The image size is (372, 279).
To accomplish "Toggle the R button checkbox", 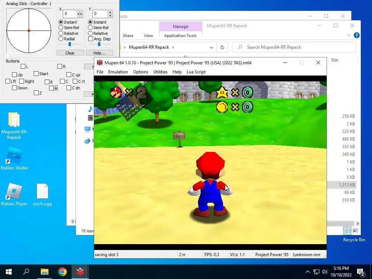I will (x=60, y=66).
